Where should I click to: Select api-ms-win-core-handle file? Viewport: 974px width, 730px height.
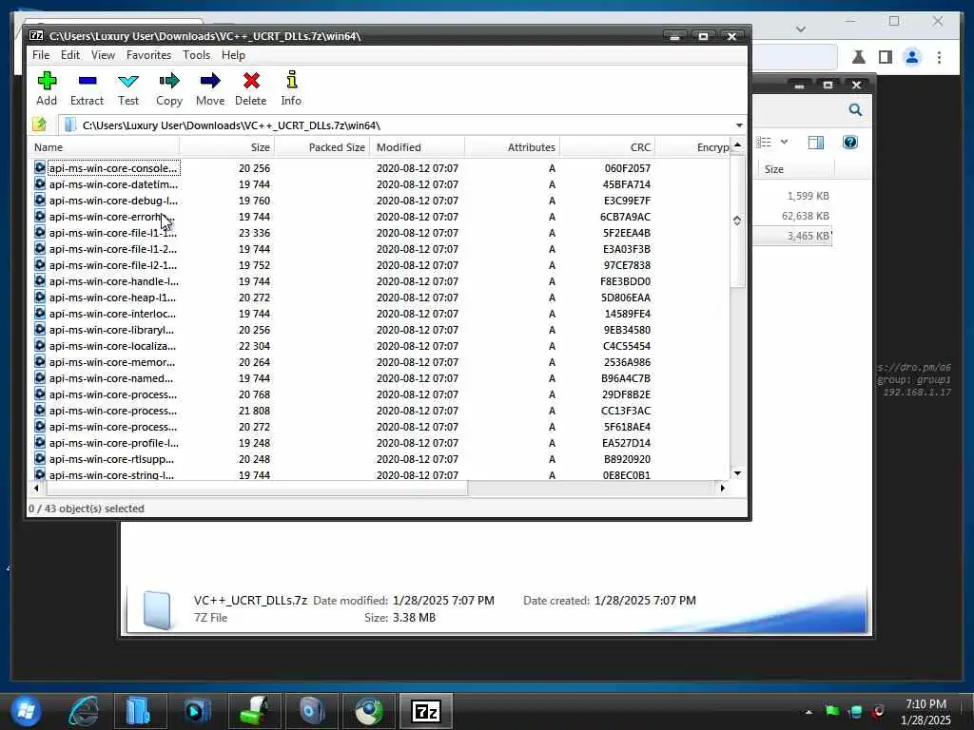[114, 281]
